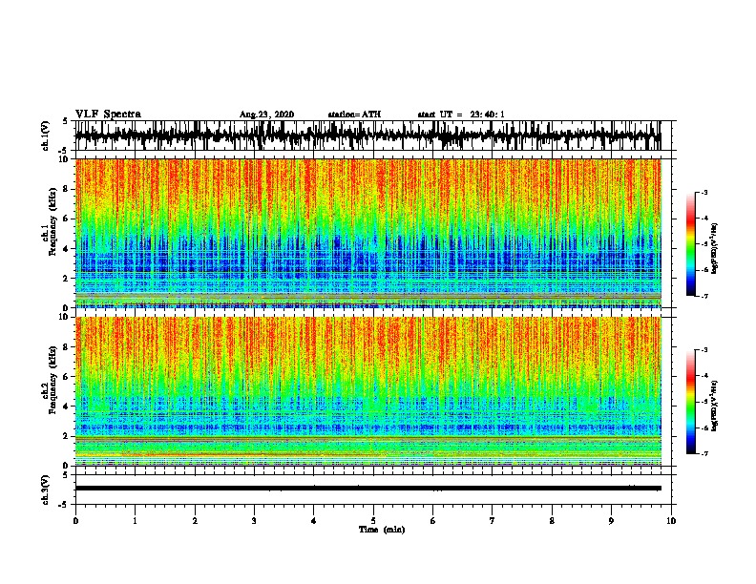Click the time axis tick label 8
756x584 pixels.
pyautogui.click(x=552, y=521)
